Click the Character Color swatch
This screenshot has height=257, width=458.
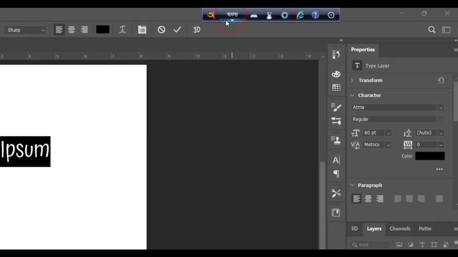point(430,156)
